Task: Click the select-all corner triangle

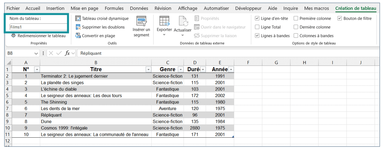Action: pyautogui.click(x=8, y=63)
